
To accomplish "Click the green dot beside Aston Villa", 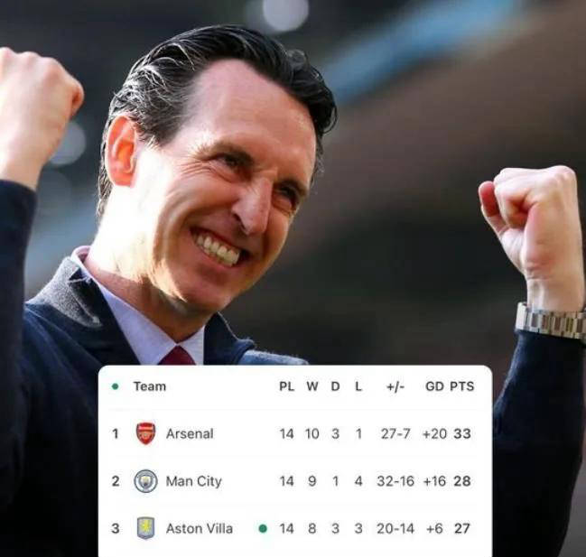I will point(263,528).
